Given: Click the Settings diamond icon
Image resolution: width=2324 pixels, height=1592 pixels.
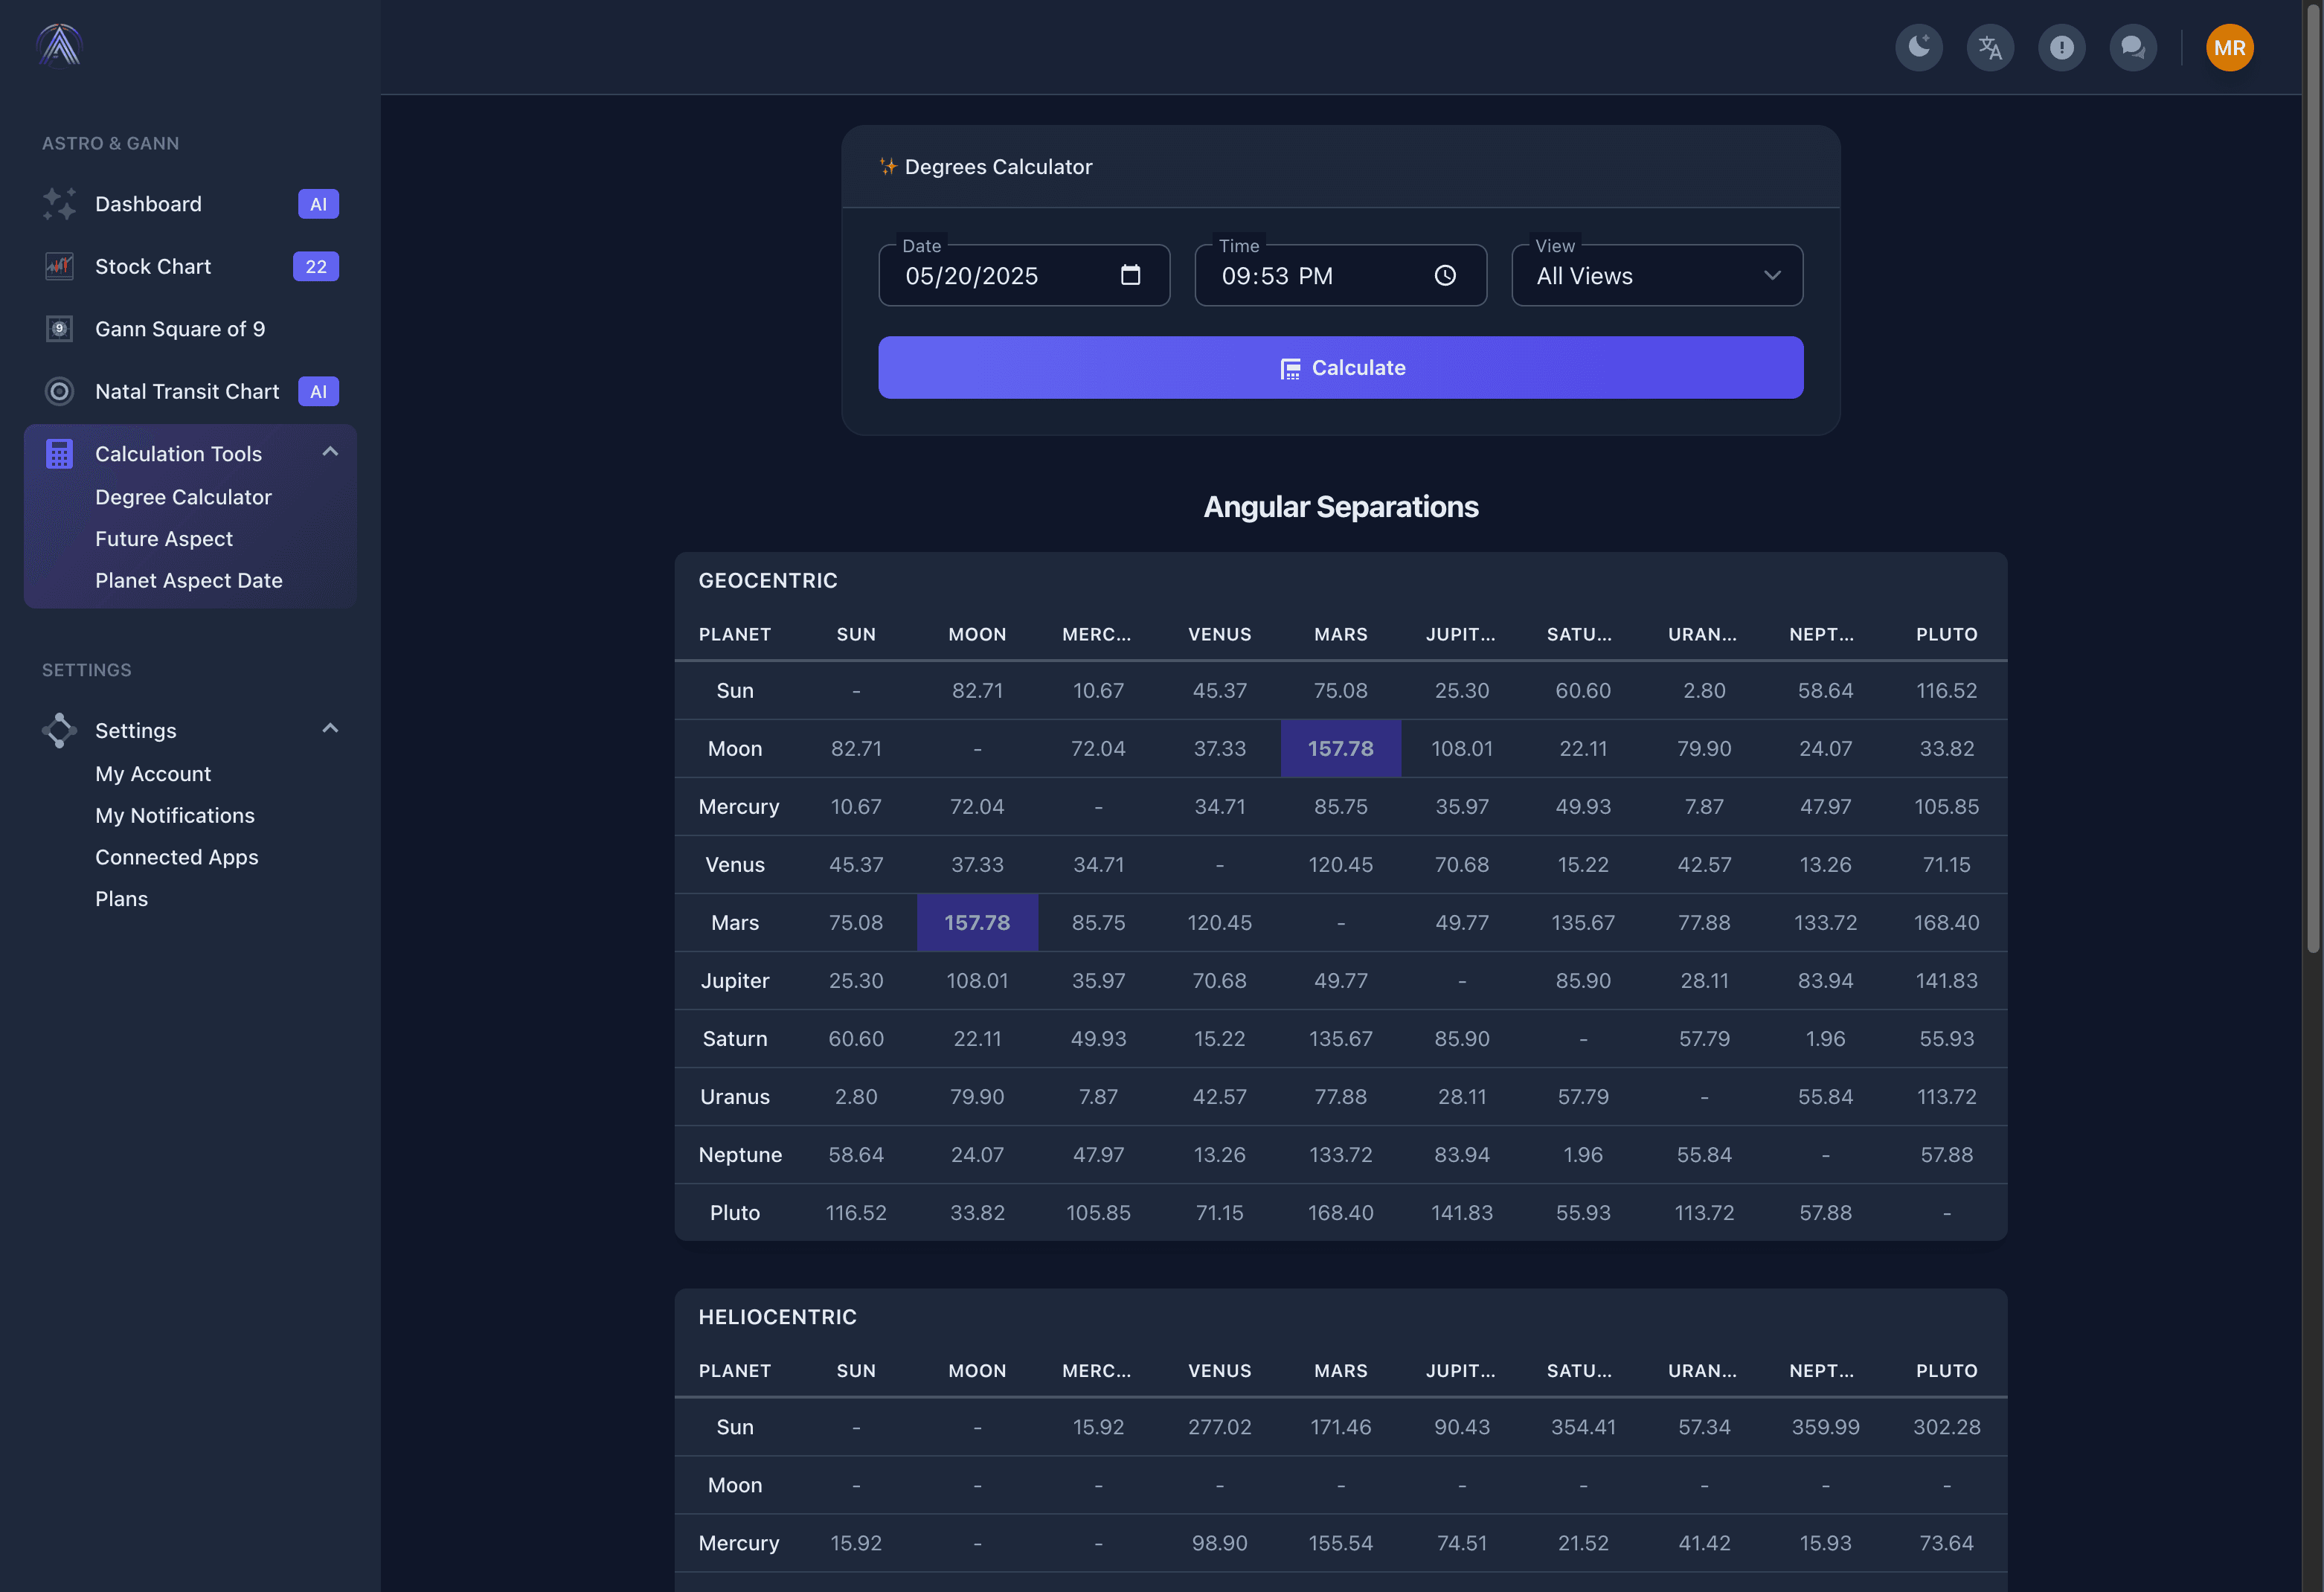Looking at the screenshot, I should click(59, 730).
